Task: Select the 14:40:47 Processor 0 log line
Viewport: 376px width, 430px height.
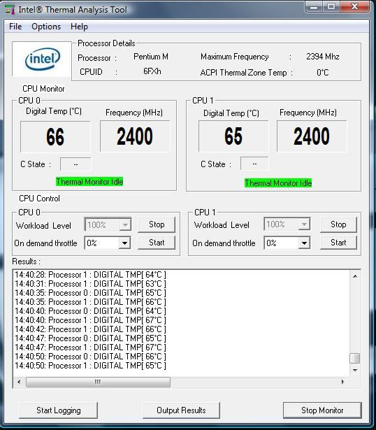Action: (x=90, y=338)
